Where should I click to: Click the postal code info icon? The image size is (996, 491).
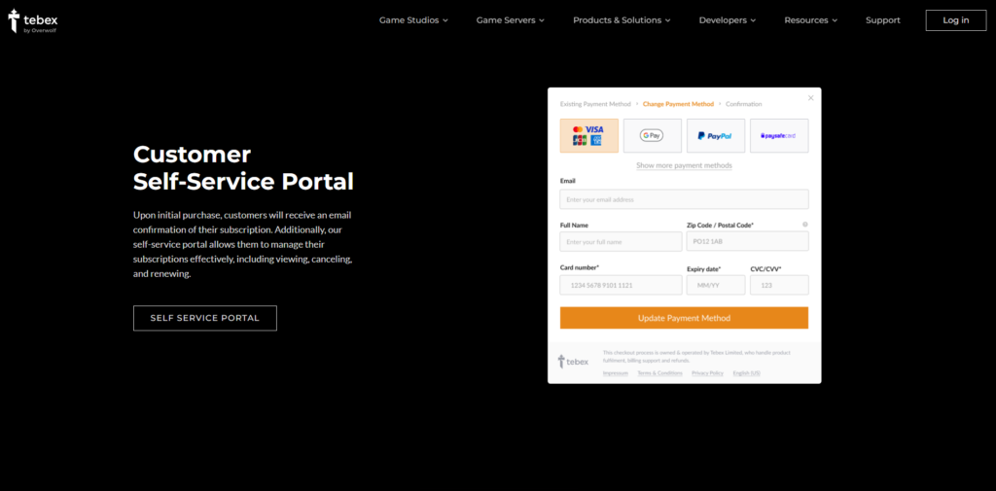click(x=804, y=225)
